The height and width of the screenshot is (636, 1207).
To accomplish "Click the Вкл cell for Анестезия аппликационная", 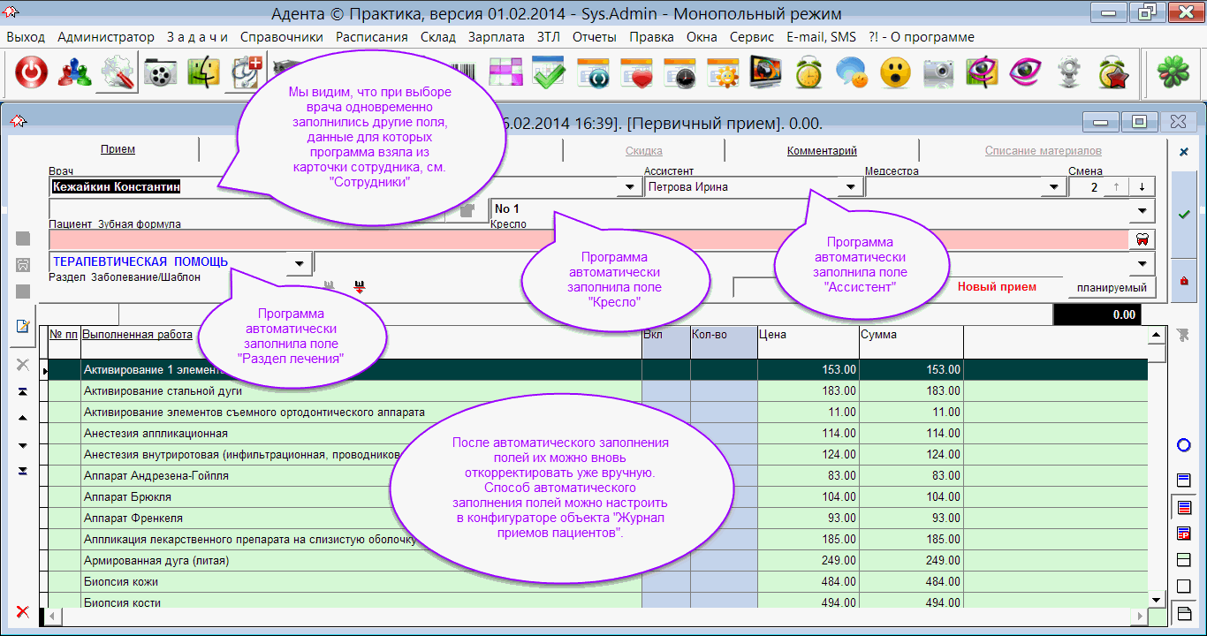I will (x=665, y=434).
